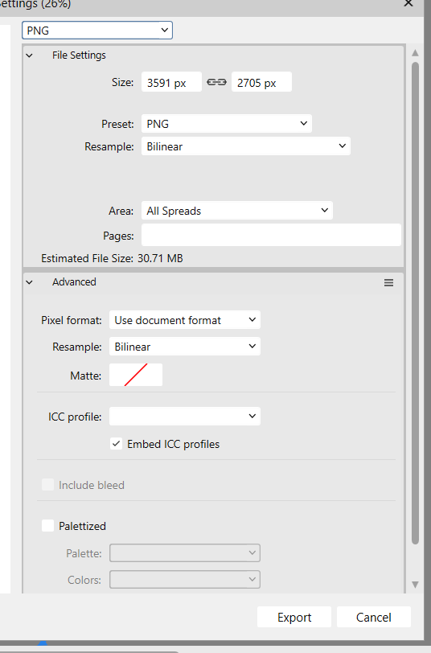Viewport: 431px width, 653px height.
Task: Open the Advanced panel hamburger menu
Action: 388,283
